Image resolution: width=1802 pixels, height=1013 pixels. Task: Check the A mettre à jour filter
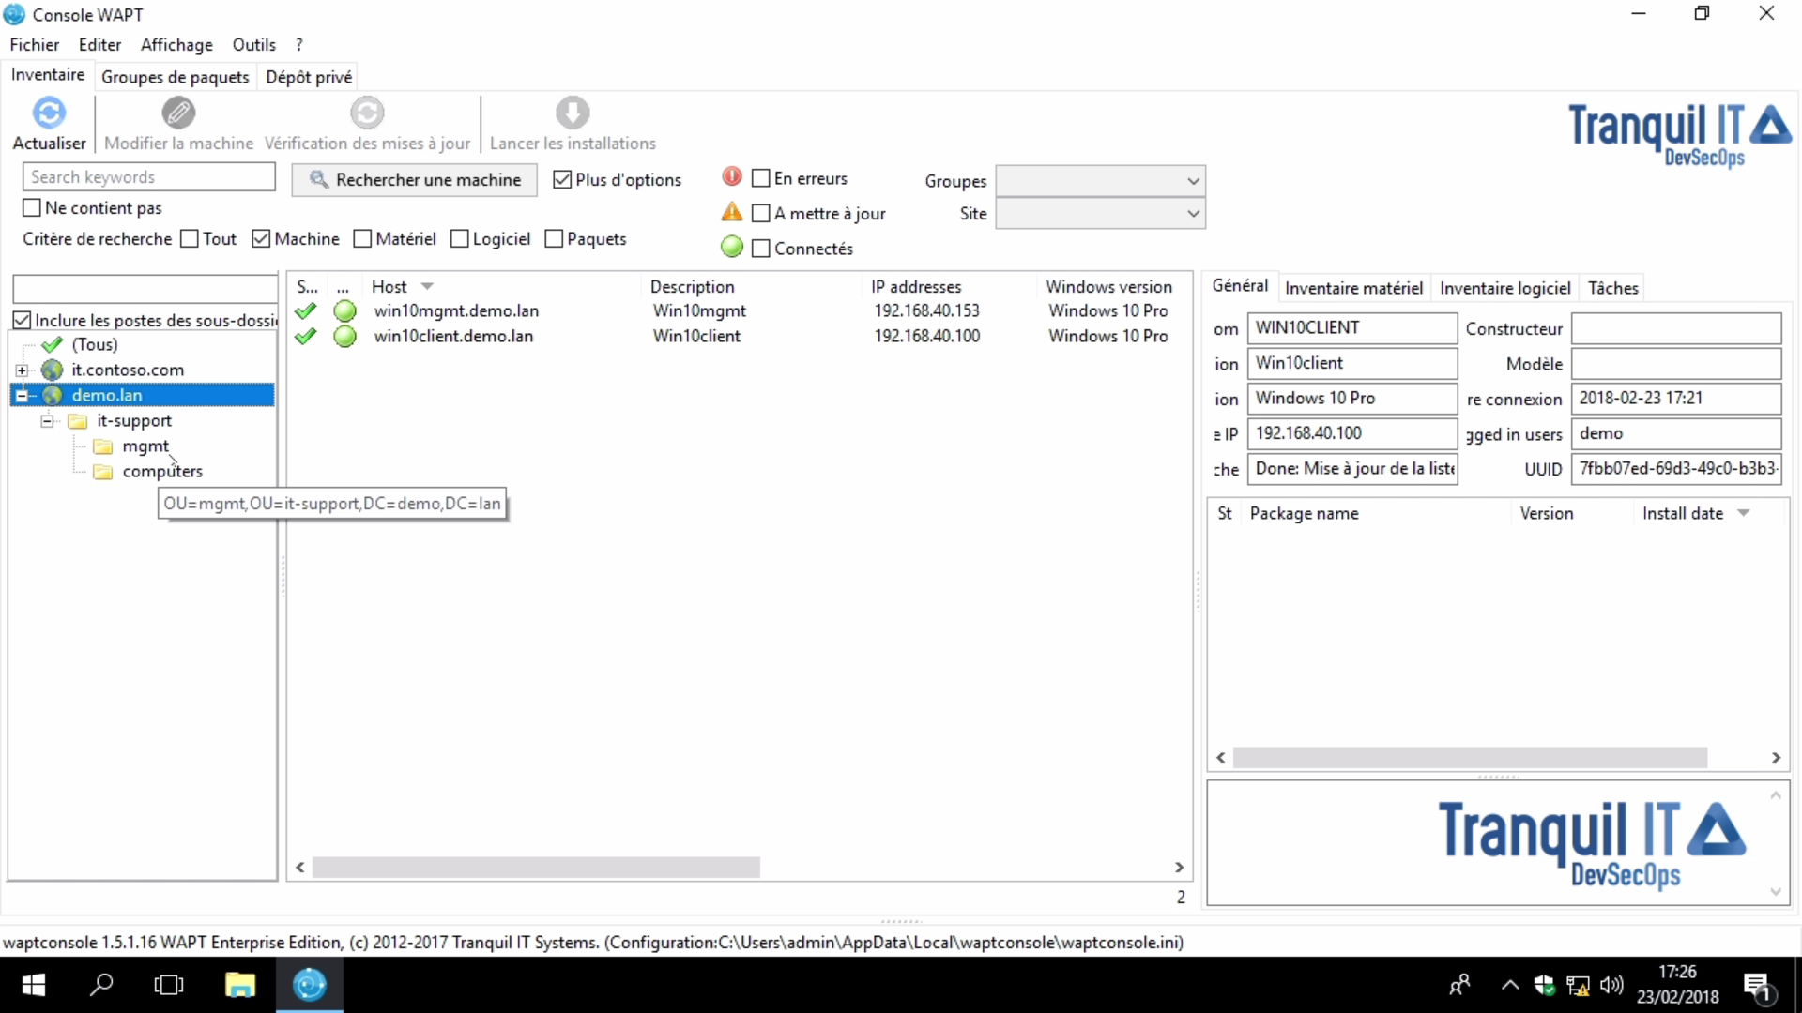[761, 213]
